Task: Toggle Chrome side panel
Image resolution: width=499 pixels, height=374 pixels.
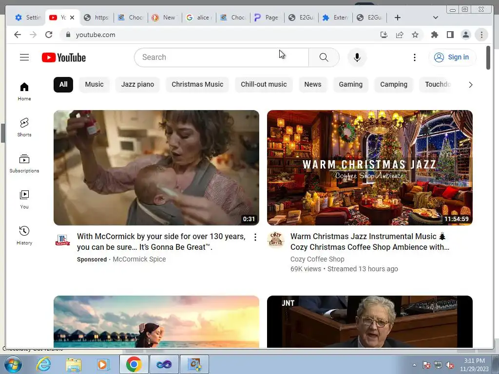Action: [450, 35]
